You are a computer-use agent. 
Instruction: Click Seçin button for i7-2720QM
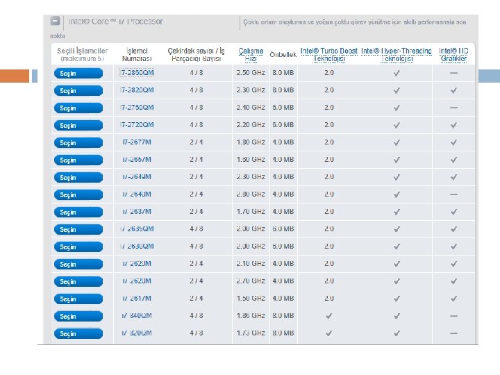[x=78, y=125]
